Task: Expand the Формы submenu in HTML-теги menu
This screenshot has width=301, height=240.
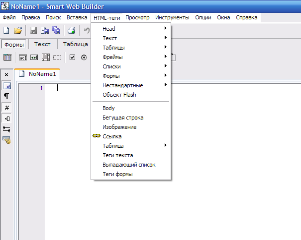Action: 131,76
